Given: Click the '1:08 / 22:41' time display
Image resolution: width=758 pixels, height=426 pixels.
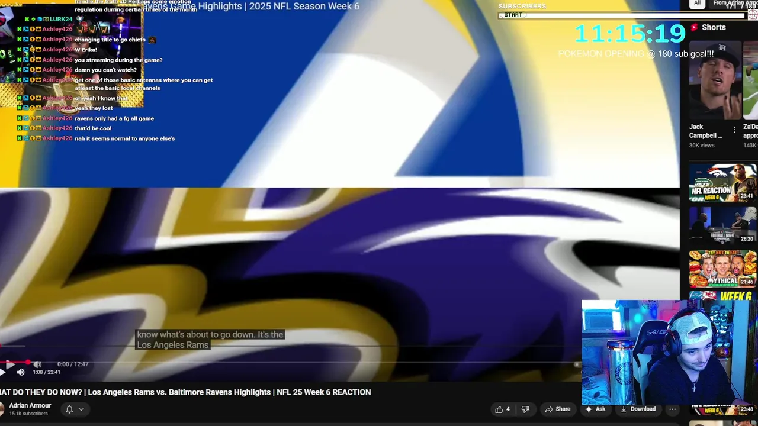Looking at the screenshot, I should [46, 372].
